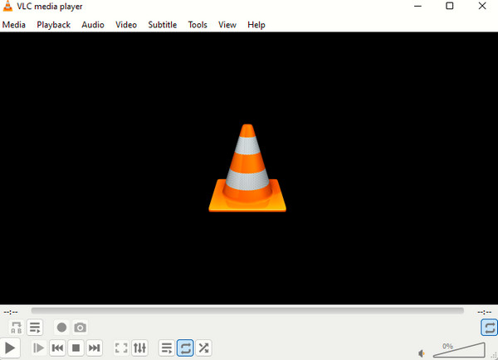Open the Playback menu
Viewport: 498px width, 360px height.
click(x=53, y=25)
